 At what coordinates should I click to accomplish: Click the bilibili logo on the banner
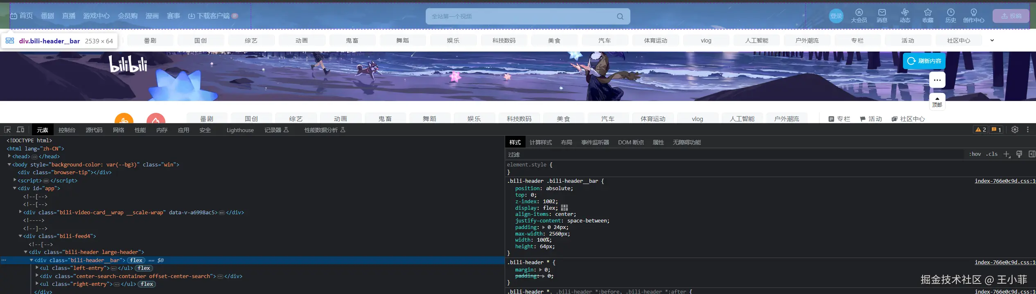(128, 64)
